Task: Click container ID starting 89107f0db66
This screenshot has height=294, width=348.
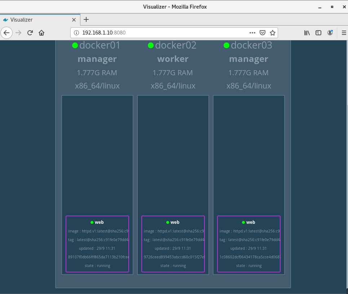Action: click(98, 257)
